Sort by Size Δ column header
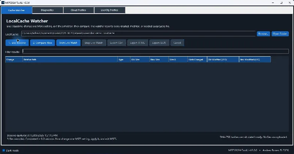This screenshot has width=294, height=154. click(x=178, y=60)
